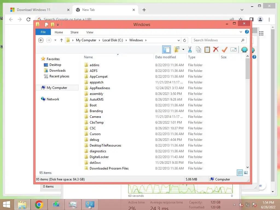The image size is (280, 210).
Task: Switch to Large icons view
Action: click(246, 173)
